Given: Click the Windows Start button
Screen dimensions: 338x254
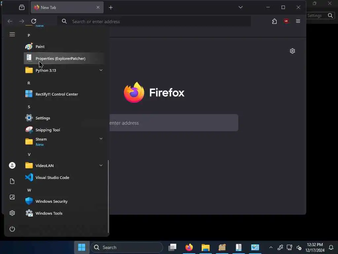Looking at the screenshot, I should pyautogui.click(x=82, y=247).
